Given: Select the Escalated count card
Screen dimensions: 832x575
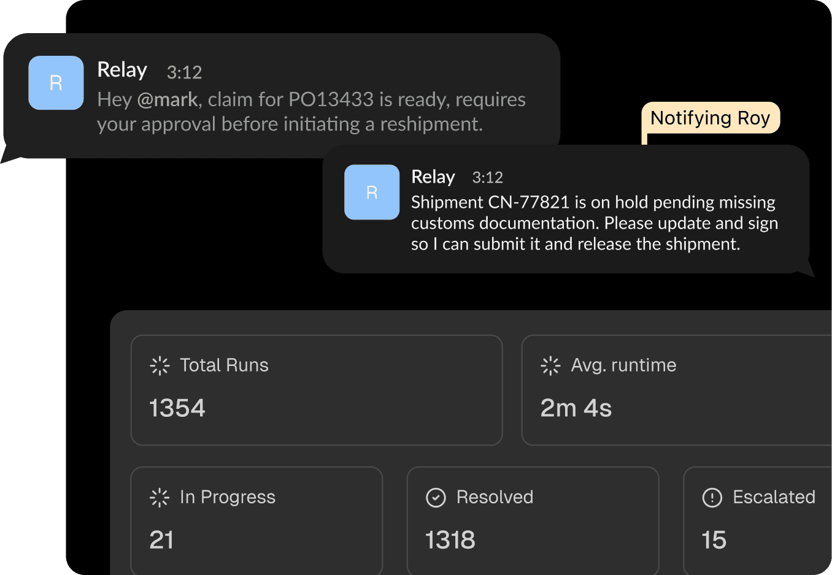Looking at the screenshot, I should pos(758,520).
